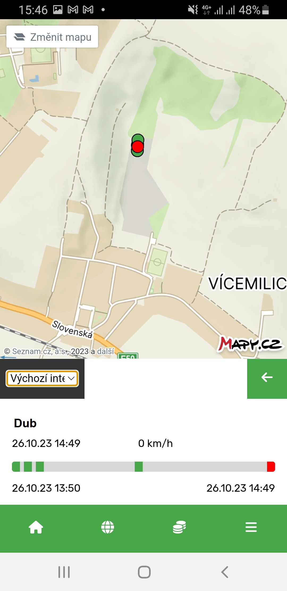Tap the Android back navigation button
287x591 pixels.
225,572
